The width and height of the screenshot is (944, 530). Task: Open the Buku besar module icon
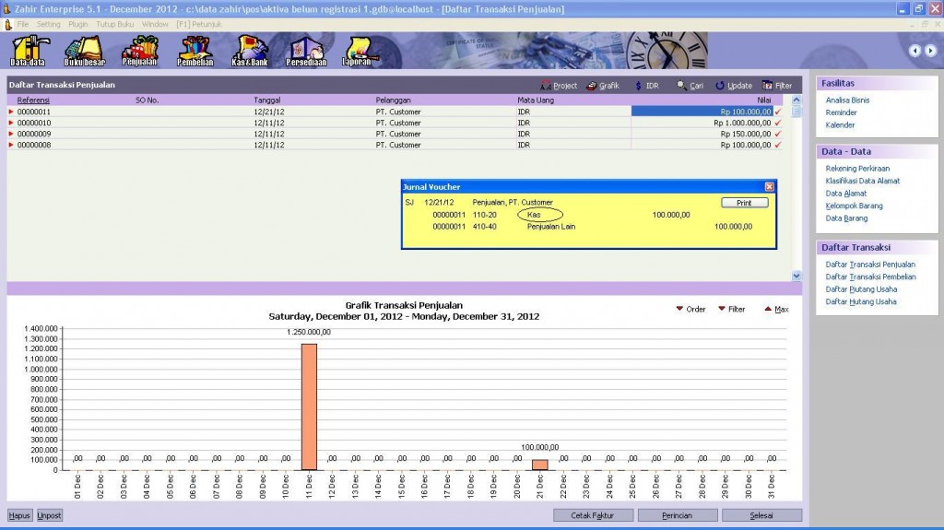84,50
